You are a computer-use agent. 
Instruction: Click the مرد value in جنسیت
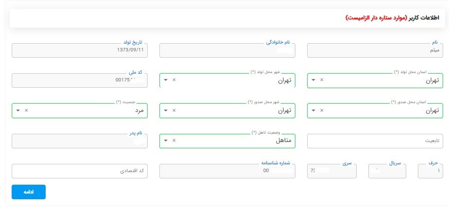coord(139,111)
